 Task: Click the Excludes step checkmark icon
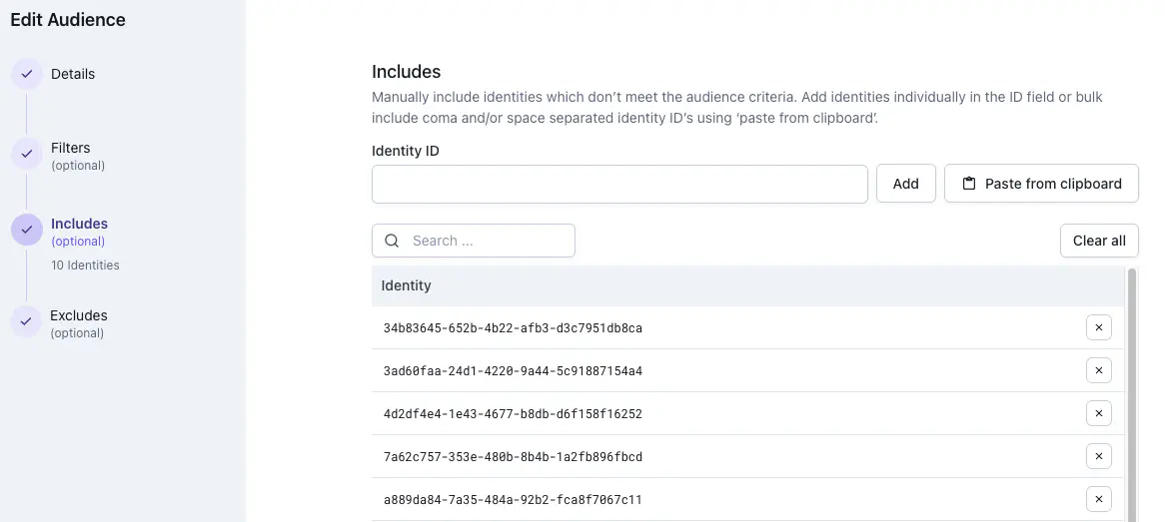26,321
